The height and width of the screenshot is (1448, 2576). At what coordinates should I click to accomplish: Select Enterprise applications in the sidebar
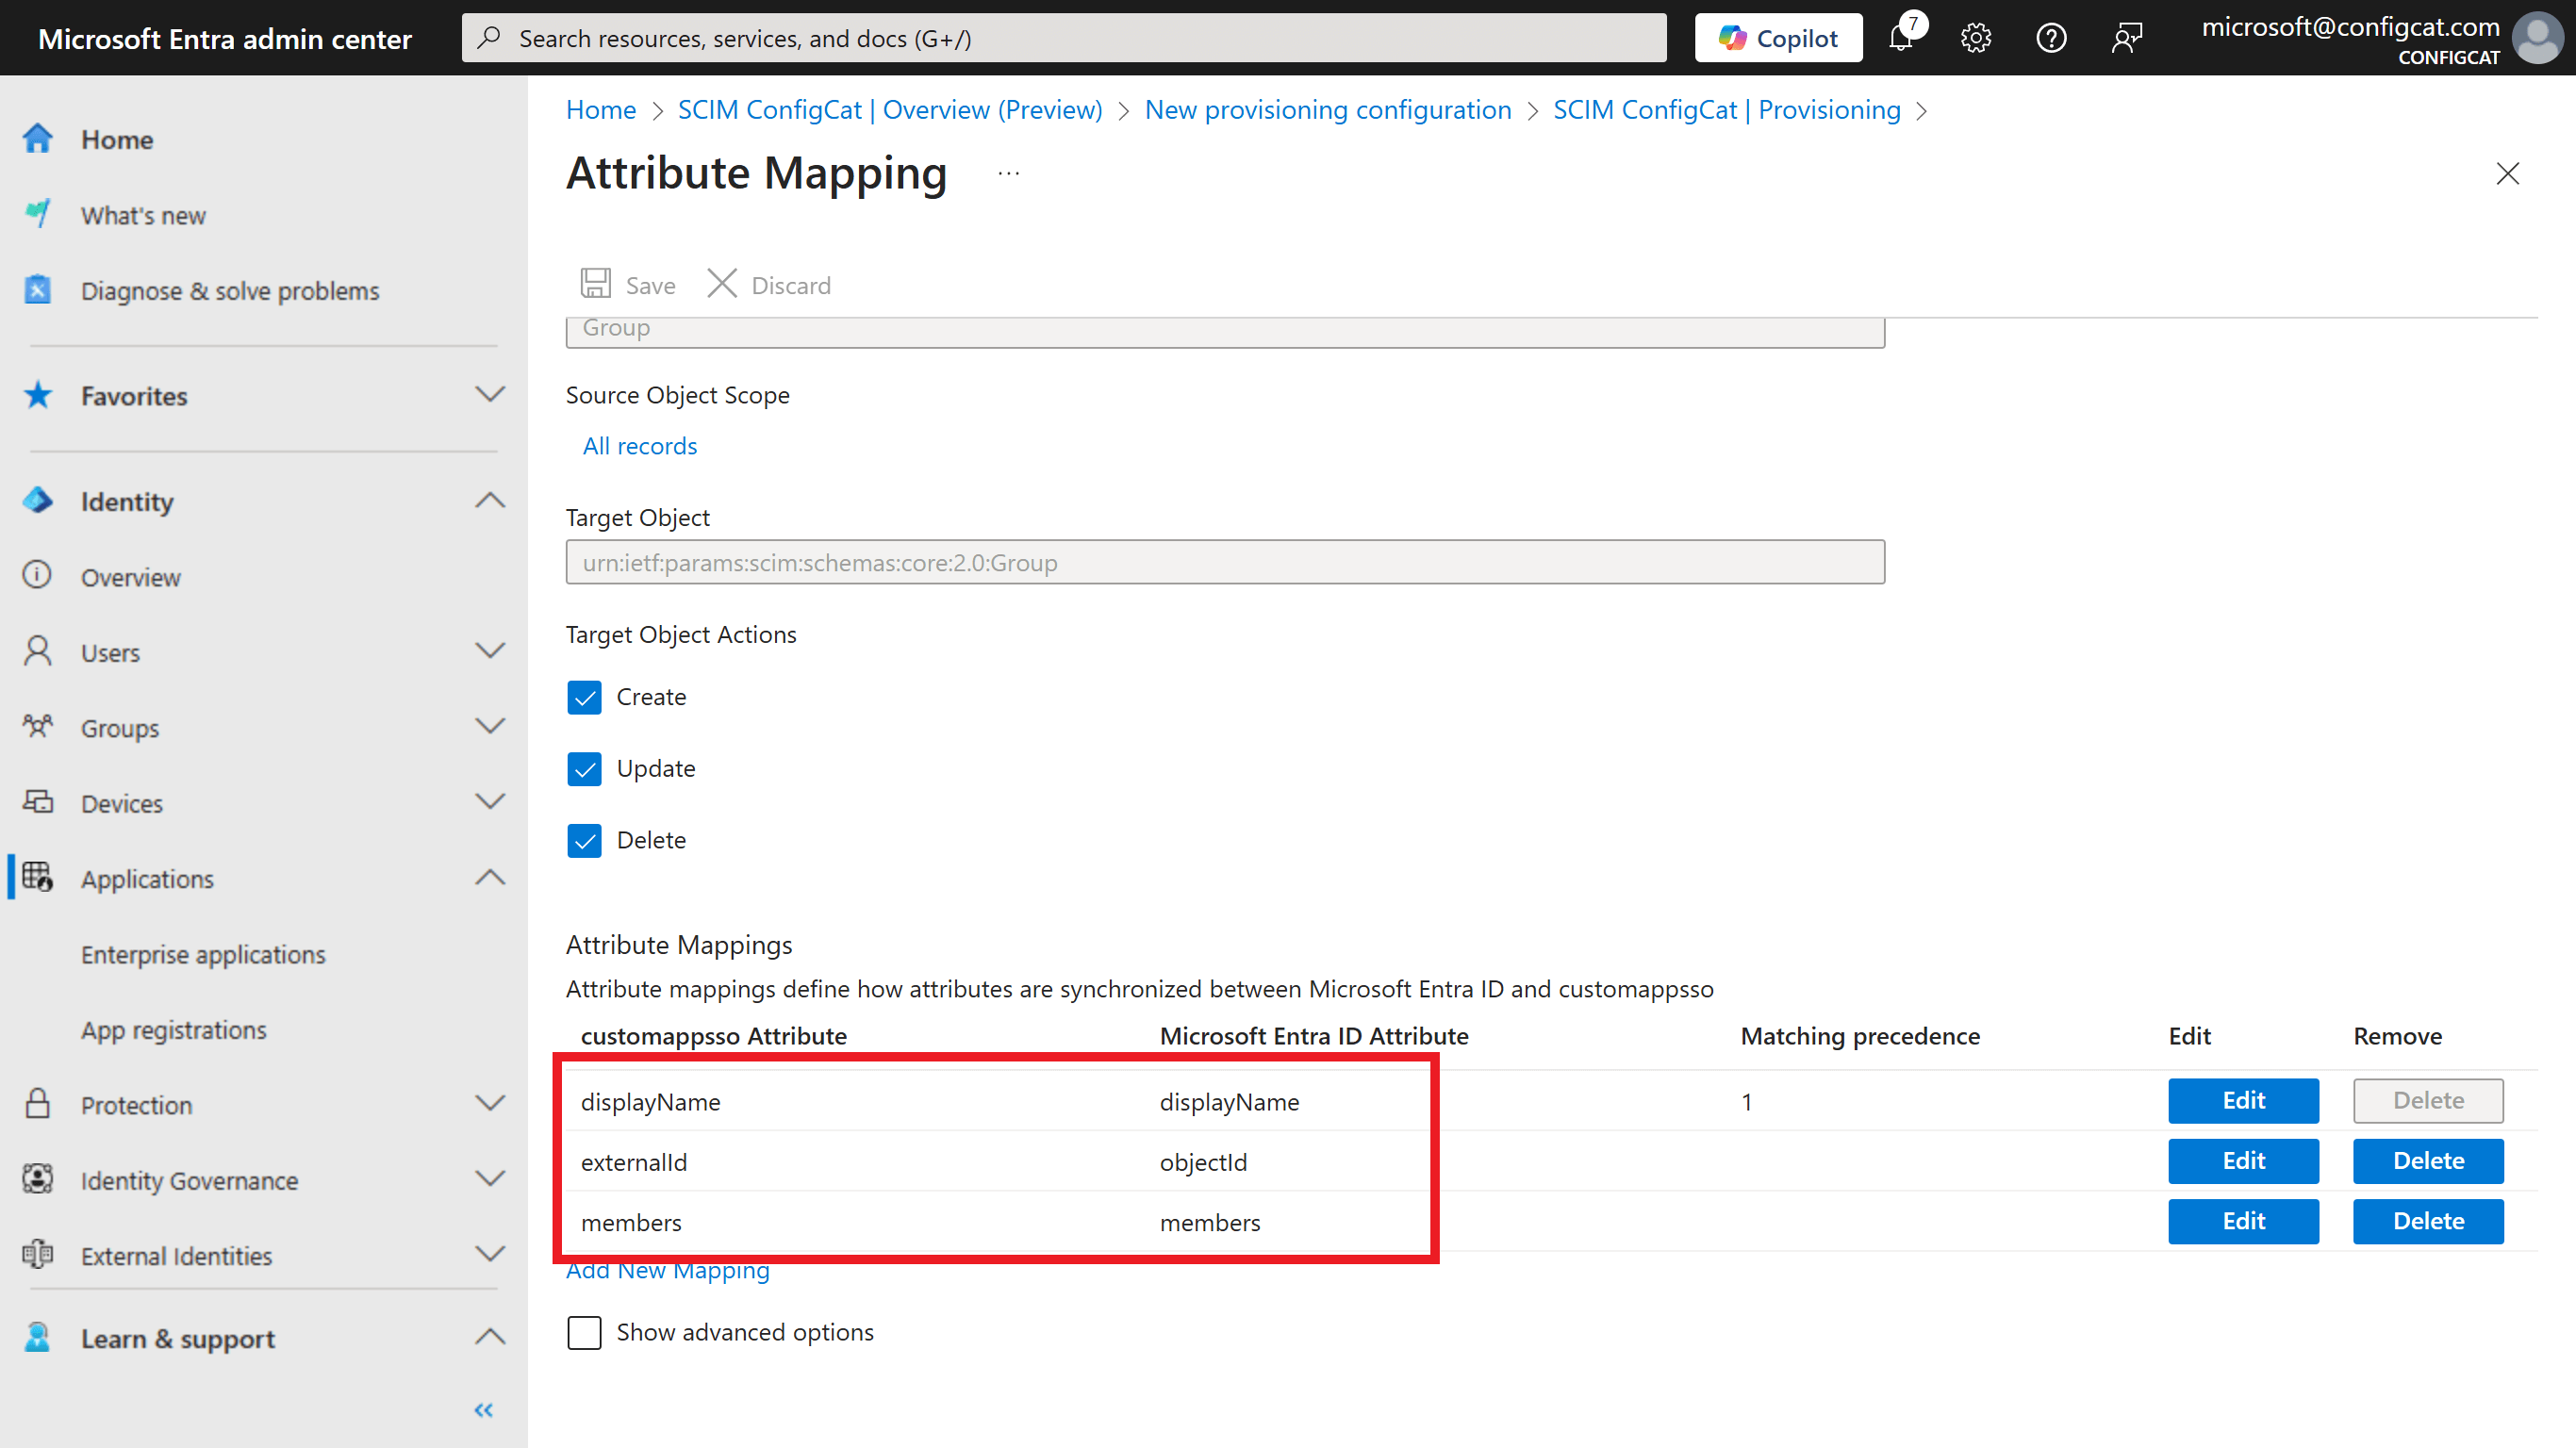[x=203, y=954]
